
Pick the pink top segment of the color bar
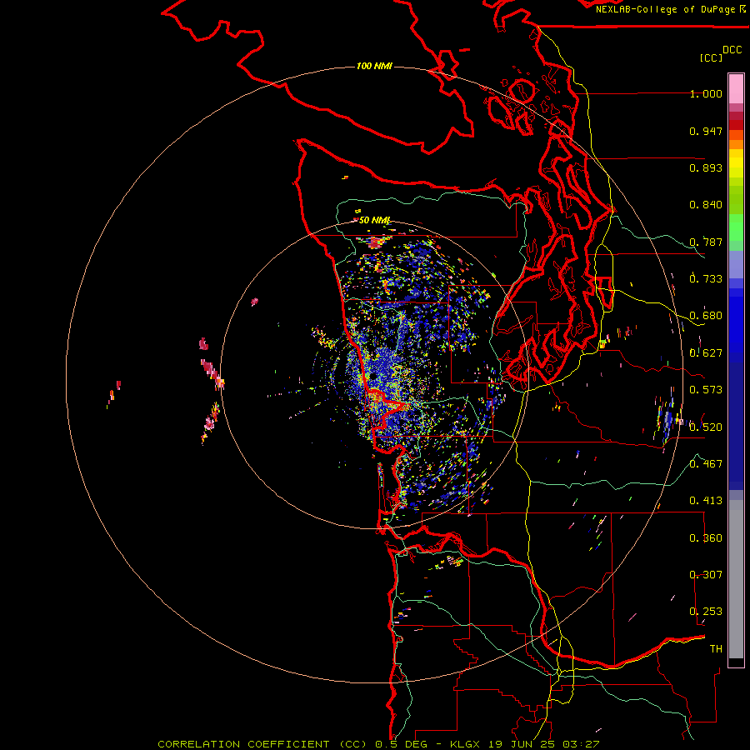[x=736, y=88]
